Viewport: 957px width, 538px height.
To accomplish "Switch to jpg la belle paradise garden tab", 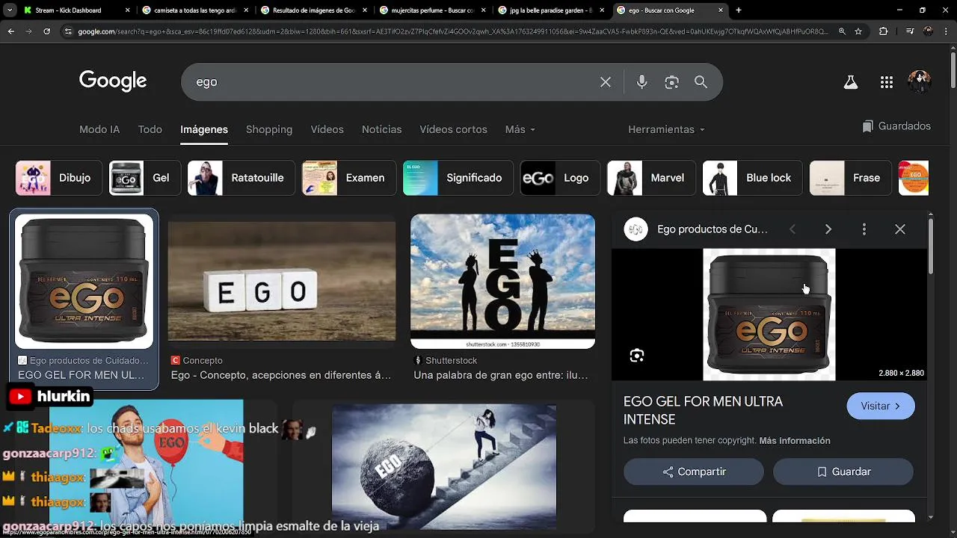I will click(550, 10).
